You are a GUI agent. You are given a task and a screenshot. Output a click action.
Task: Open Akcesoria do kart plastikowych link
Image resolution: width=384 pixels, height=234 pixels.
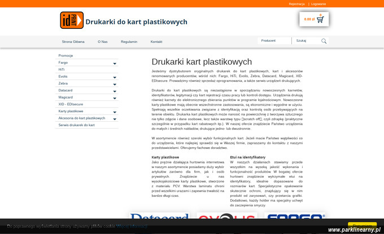coord(82,118)
